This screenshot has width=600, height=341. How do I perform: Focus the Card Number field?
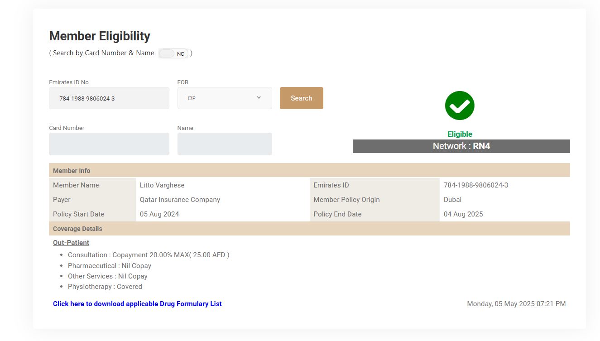click(109, 144)
